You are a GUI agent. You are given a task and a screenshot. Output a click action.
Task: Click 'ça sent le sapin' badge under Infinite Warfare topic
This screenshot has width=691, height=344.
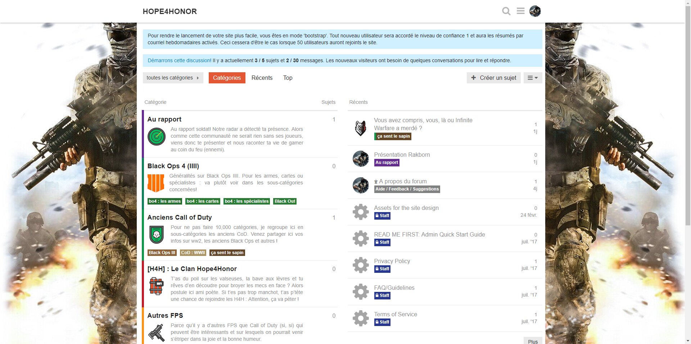[x=393, y=136]
